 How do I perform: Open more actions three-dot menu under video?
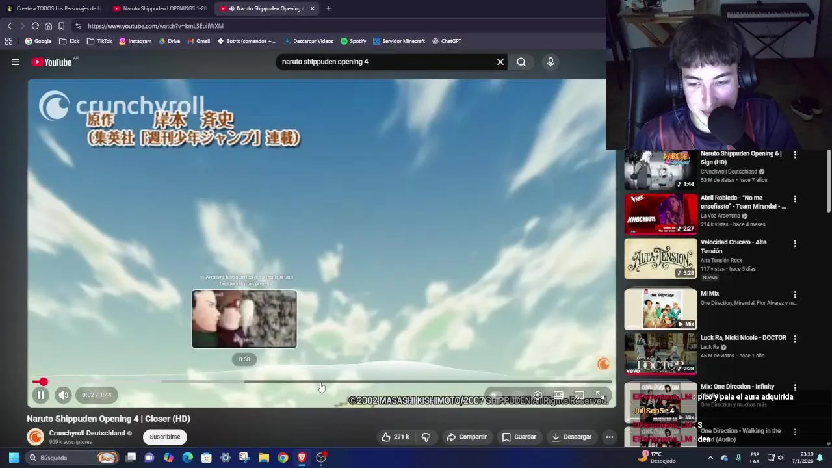click(610, 437)
